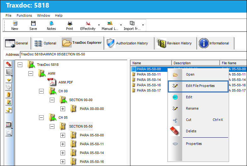Click the sidebar folder icon with up arrow

[x=9, y=94]
